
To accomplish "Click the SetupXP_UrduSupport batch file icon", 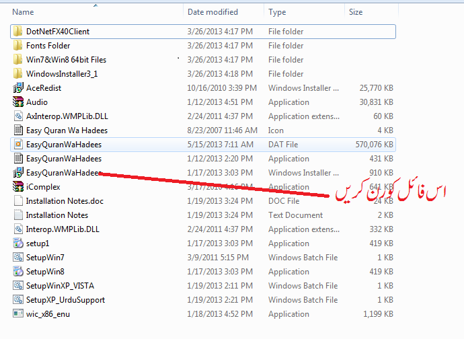I will click(x=18, y=300).
